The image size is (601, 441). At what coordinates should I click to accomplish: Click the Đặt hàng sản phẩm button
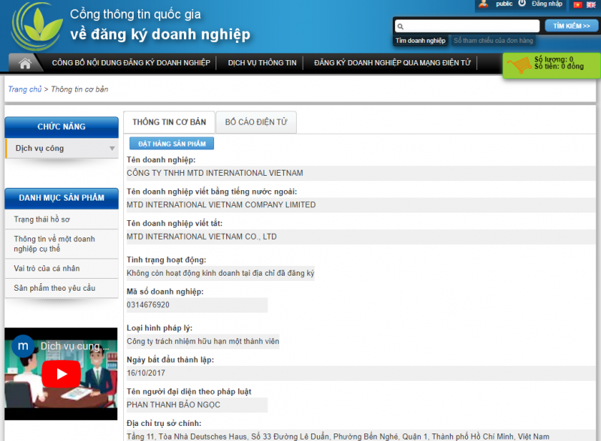point(171,143)
